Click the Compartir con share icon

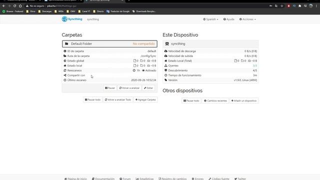pyautogui.click(x=65, y=75)
